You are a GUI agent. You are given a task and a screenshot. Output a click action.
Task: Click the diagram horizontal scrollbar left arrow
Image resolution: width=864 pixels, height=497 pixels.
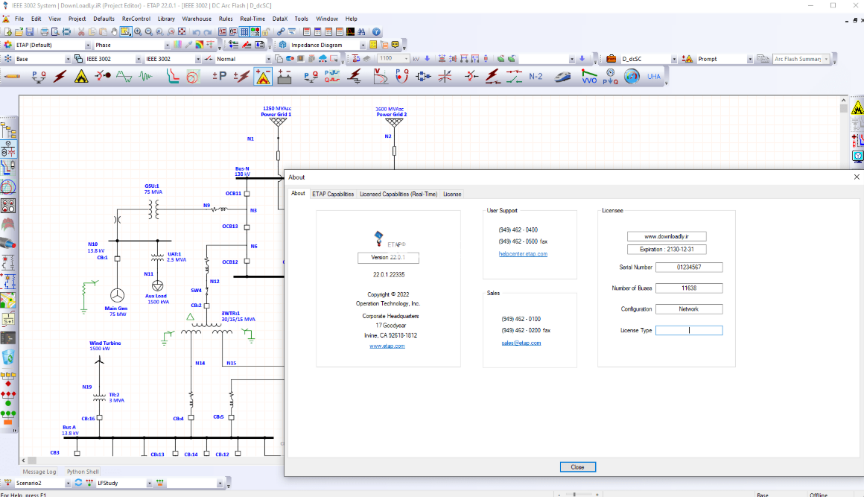23,460
